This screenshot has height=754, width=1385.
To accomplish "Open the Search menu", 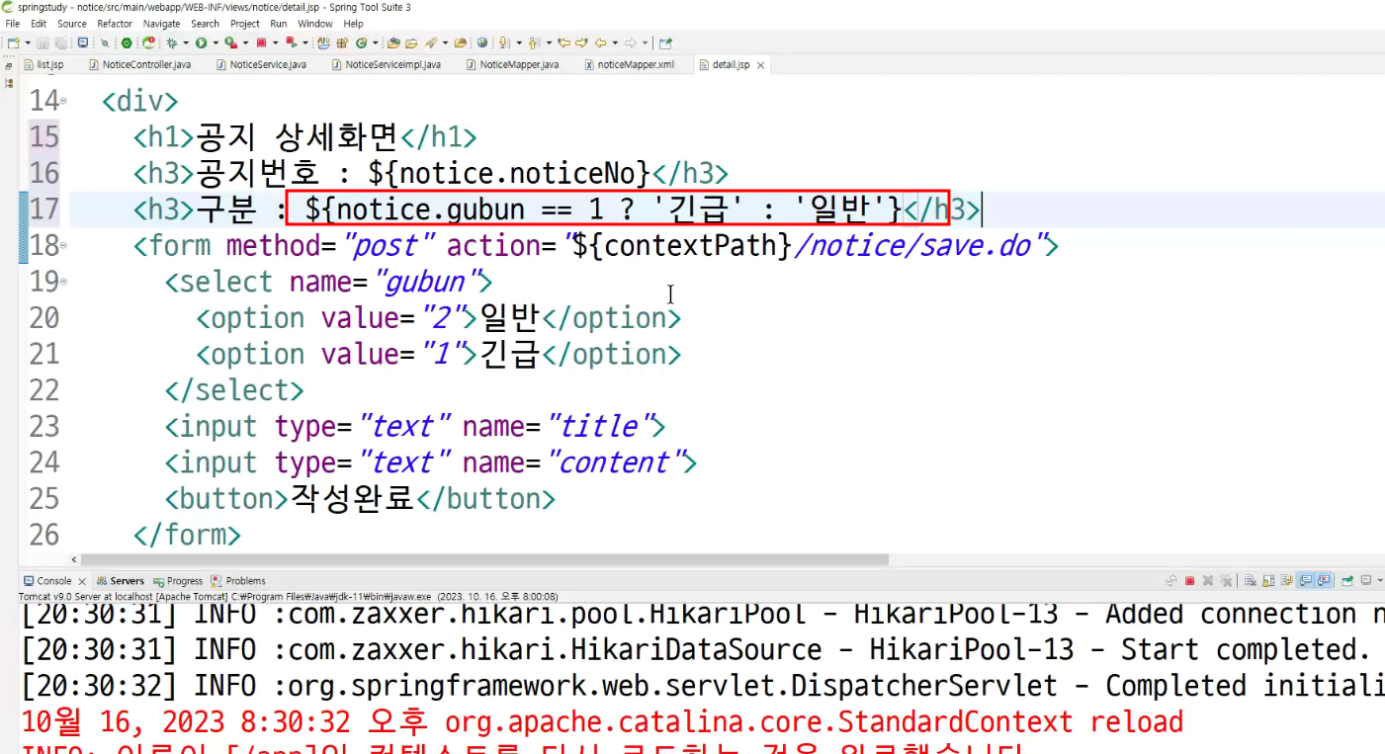I will [x=206, y=24].
